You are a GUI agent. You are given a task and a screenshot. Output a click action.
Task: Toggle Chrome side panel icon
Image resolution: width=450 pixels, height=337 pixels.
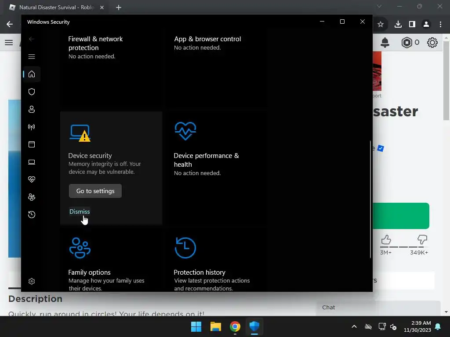pyautogui.click(x=412, y=25)
